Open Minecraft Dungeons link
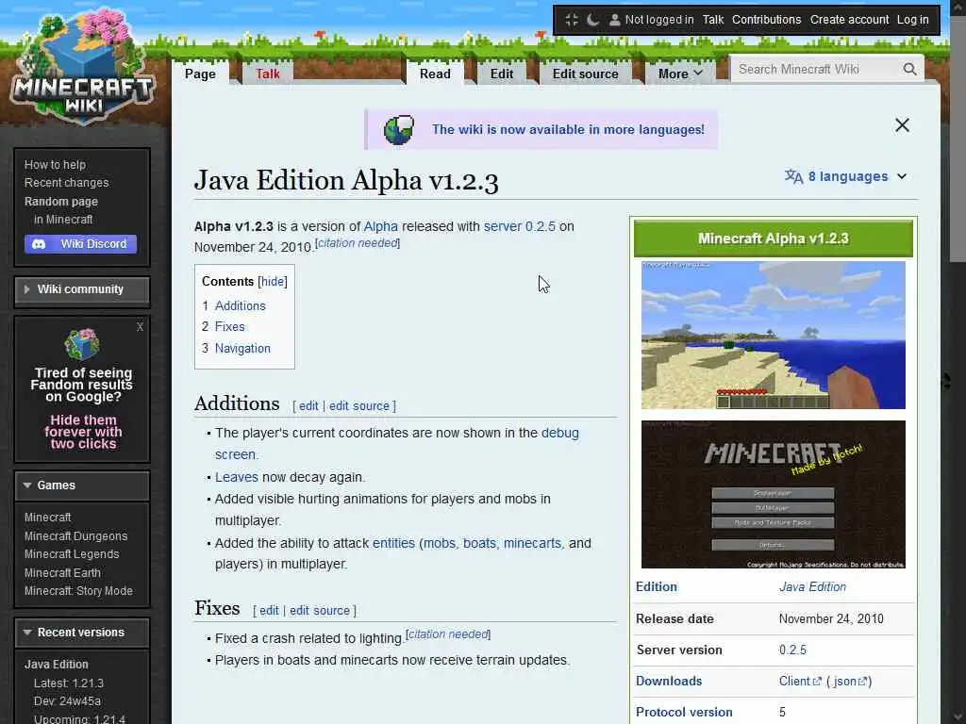The width and height of the screenshot is (966, 724). [75, 536]
